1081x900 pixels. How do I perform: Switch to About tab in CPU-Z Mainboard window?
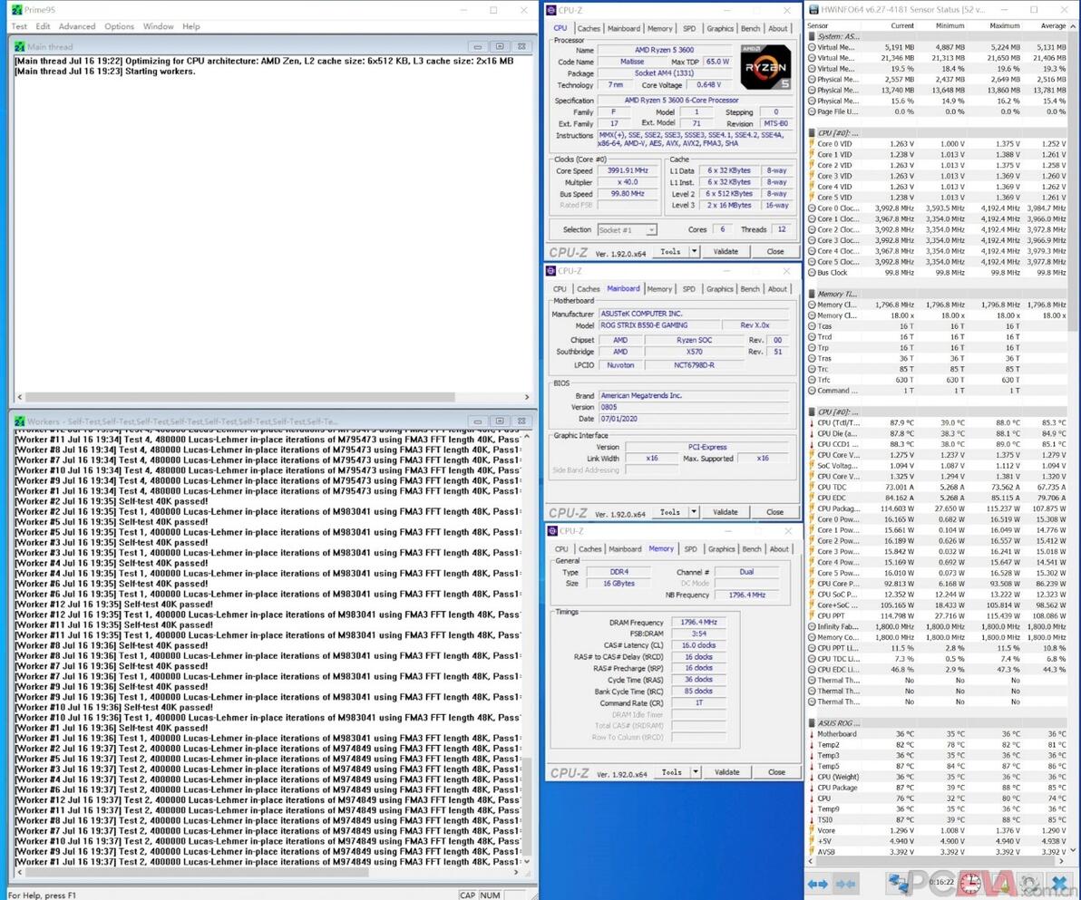pos(777,289)
